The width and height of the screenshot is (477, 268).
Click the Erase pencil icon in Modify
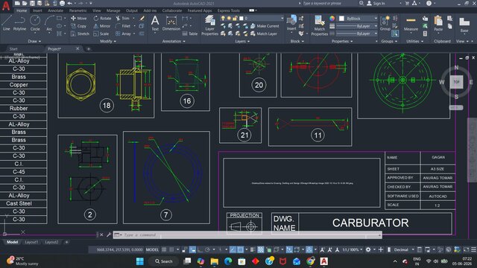[142, 18]
